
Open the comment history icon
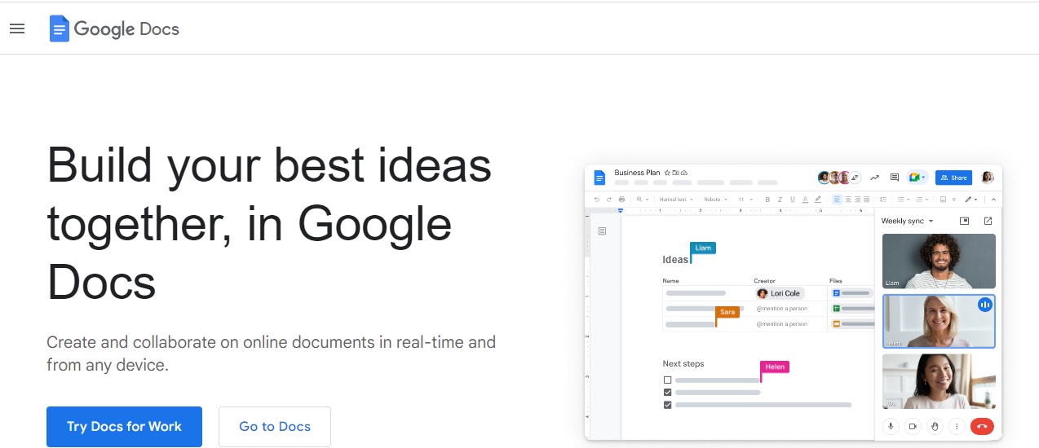coord(895,178)
